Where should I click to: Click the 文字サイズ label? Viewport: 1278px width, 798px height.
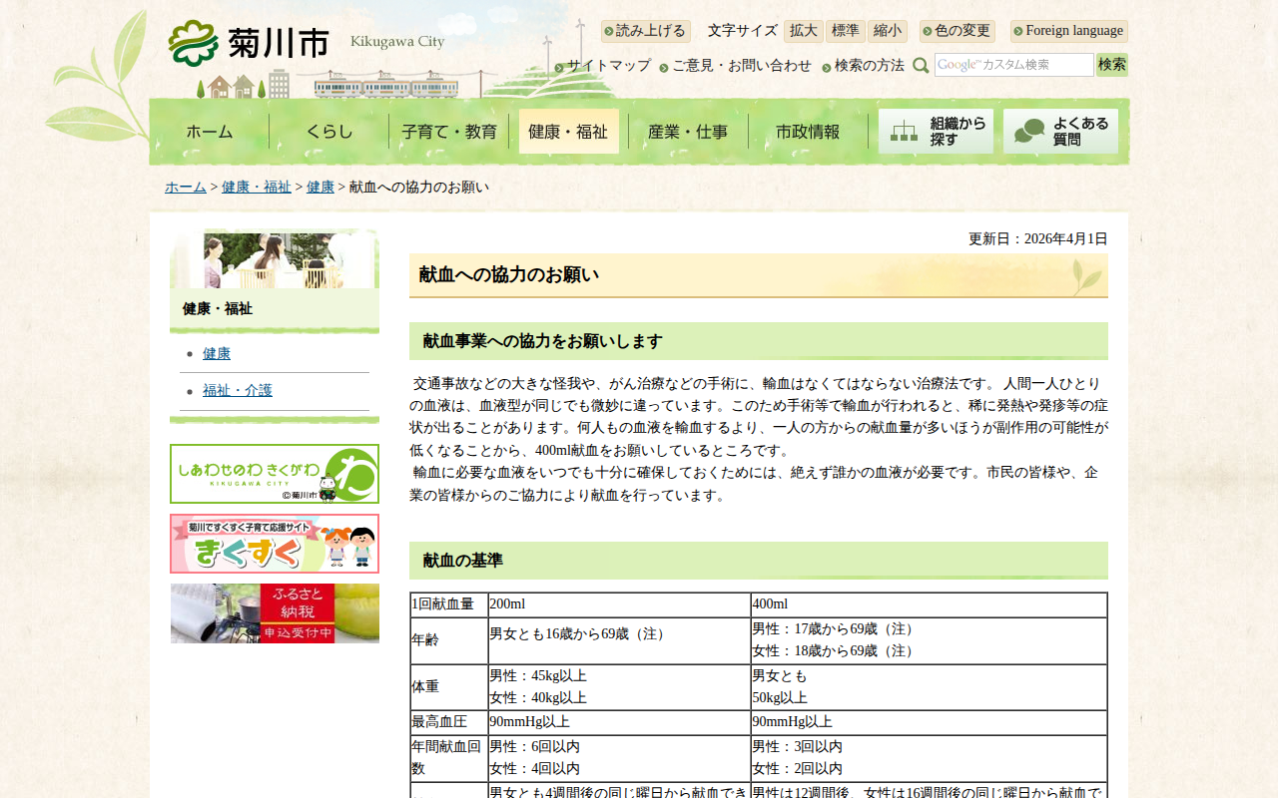click(742, 31)
